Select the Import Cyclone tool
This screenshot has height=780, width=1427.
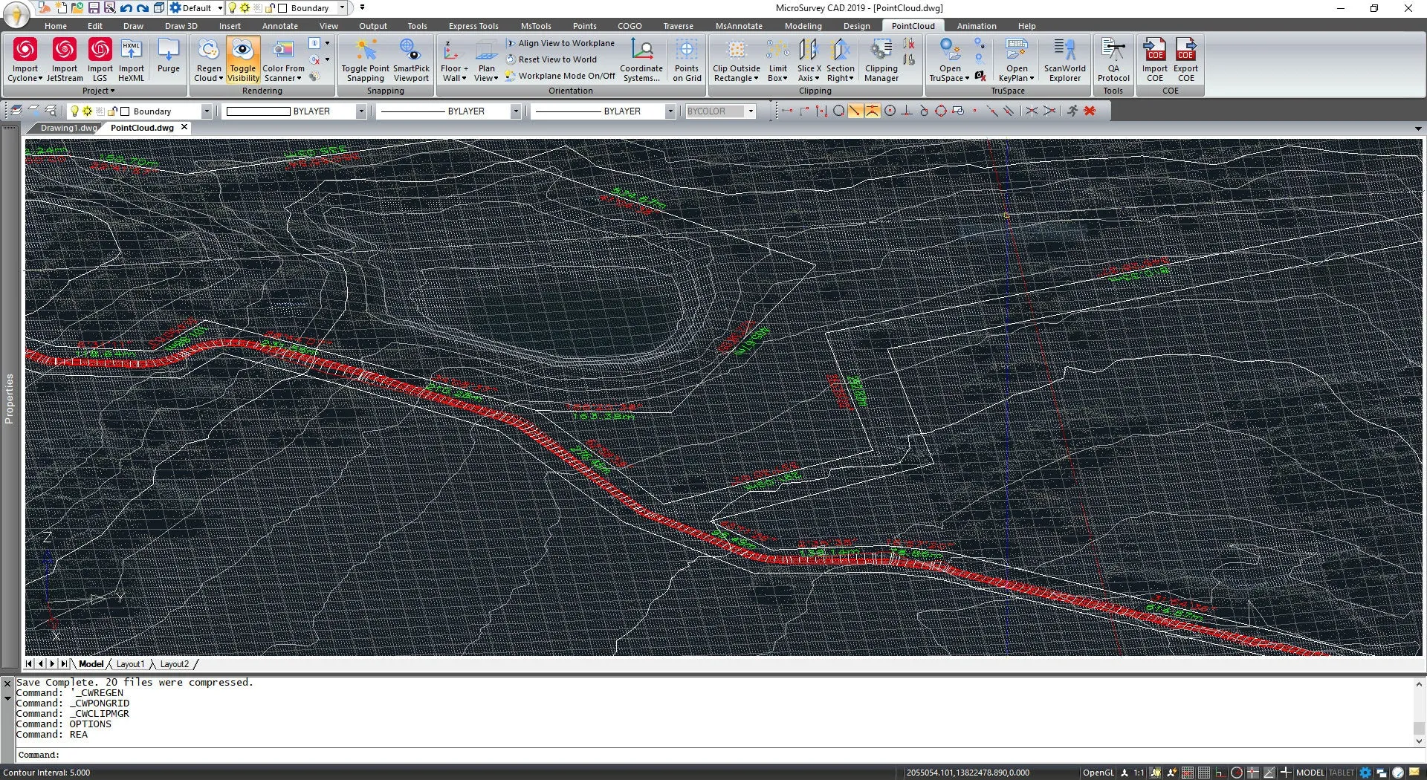pyautogui.click(x=25, y=59)
